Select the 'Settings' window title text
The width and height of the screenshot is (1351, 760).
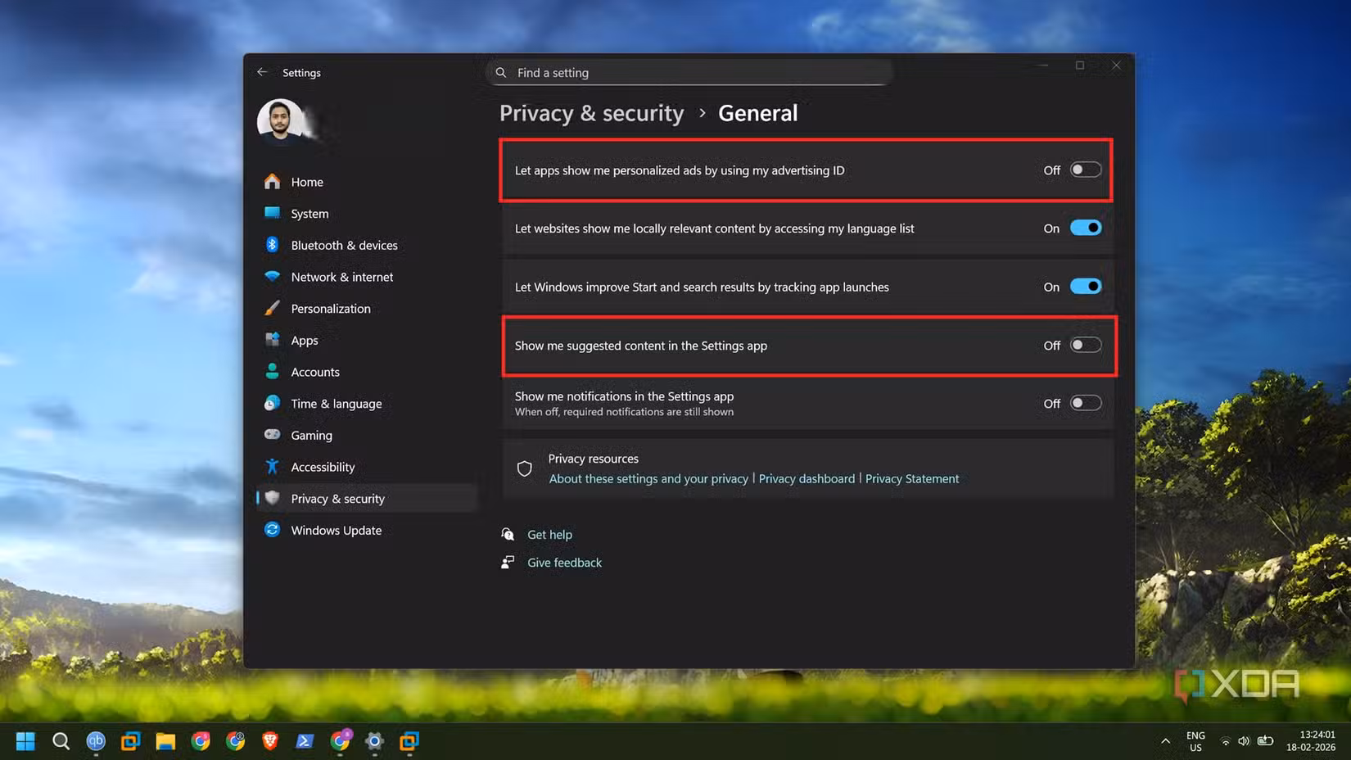[x=301, y=73]
